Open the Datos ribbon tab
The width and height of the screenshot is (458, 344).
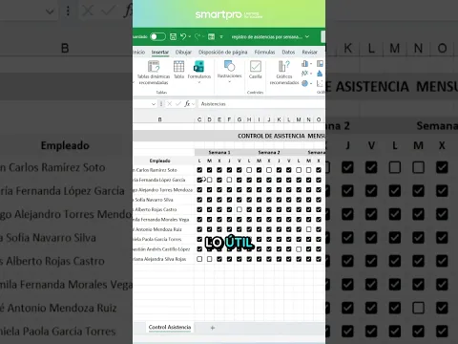coord(288,52)
